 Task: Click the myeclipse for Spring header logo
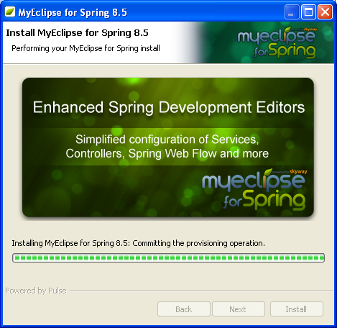point(277,43)
